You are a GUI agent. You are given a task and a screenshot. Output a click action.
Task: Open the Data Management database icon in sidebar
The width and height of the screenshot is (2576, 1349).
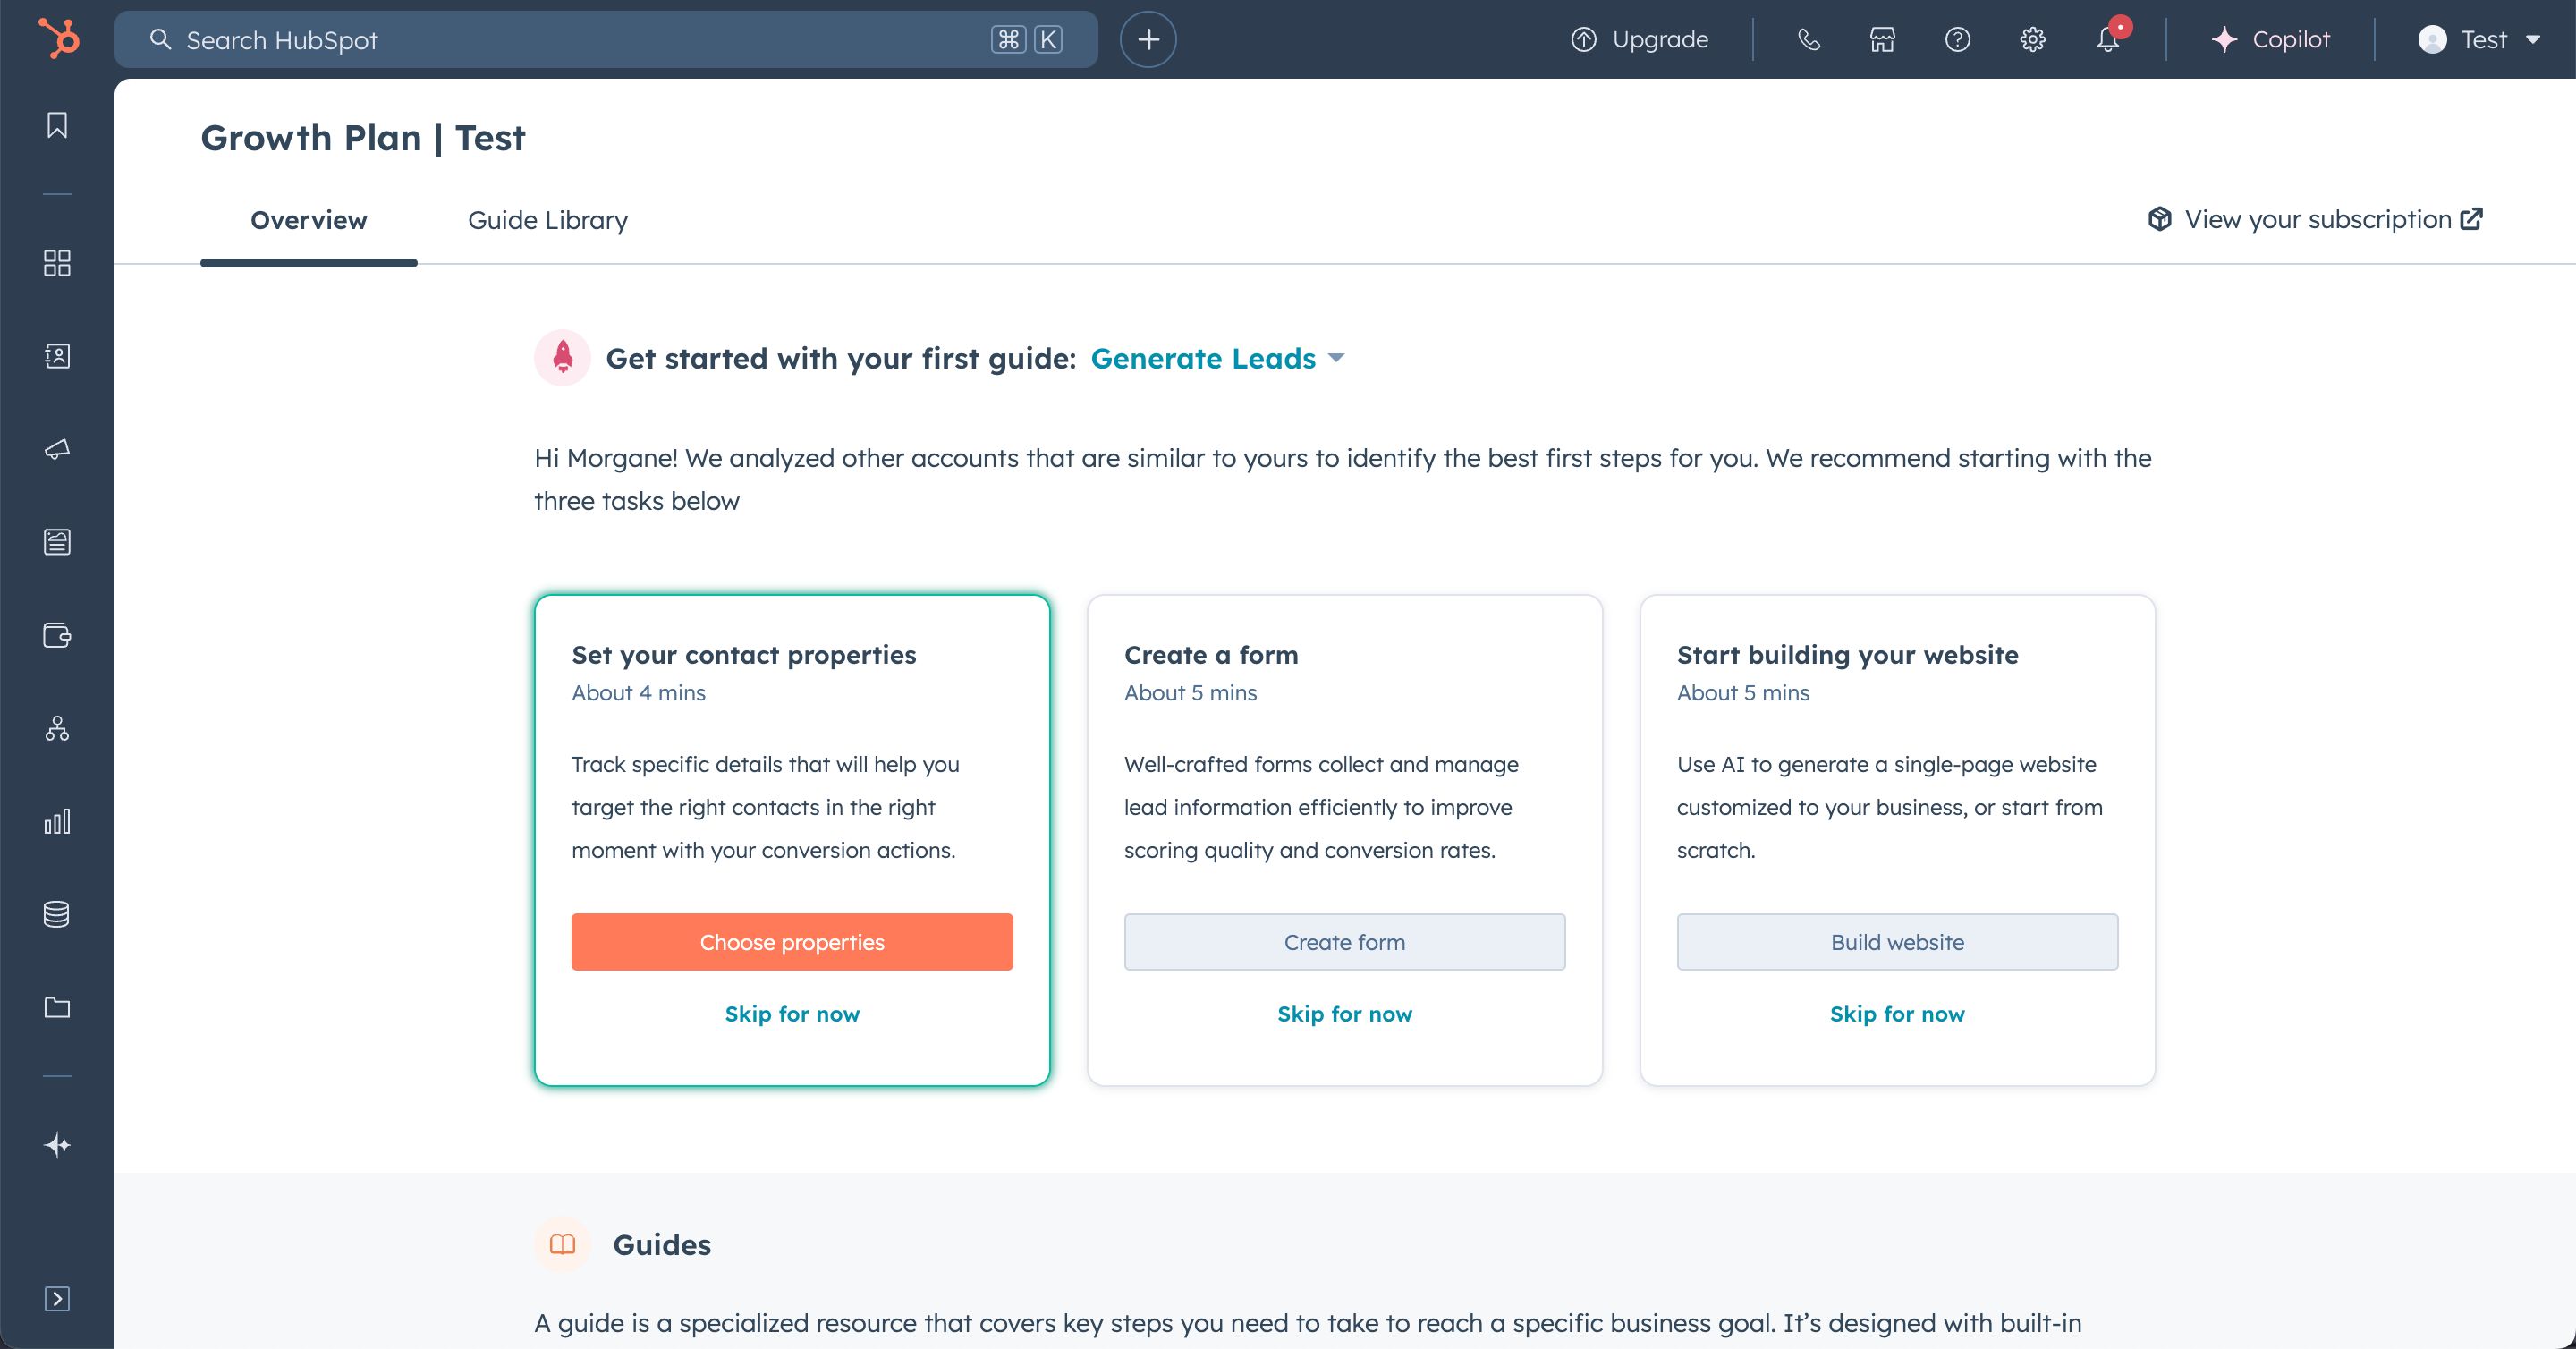57,914
